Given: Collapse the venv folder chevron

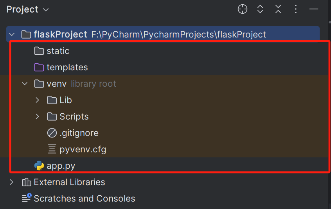Looking at the screenshot, I should (x=25, y=84).
